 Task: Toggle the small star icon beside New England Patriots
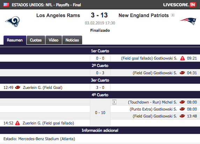(173, 15)
